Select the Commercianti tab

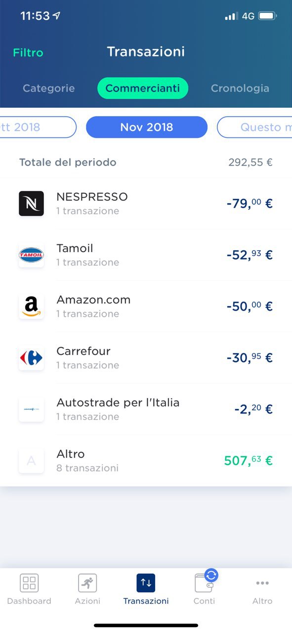[x=143, y=89]
